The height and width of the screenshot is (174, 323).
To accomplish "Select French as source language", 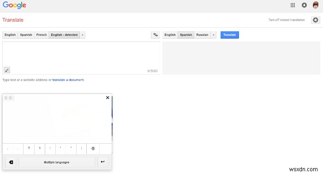I will (42, 35).
